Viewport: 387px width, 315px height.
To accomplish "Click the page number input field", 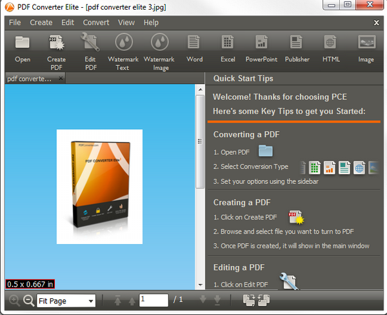I will (x=154, y=300).
